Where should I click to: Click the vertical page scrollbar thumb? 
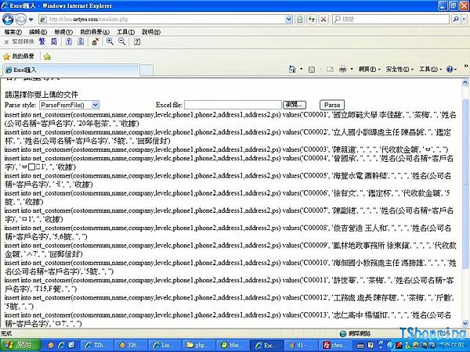click(x=465, y=184)
